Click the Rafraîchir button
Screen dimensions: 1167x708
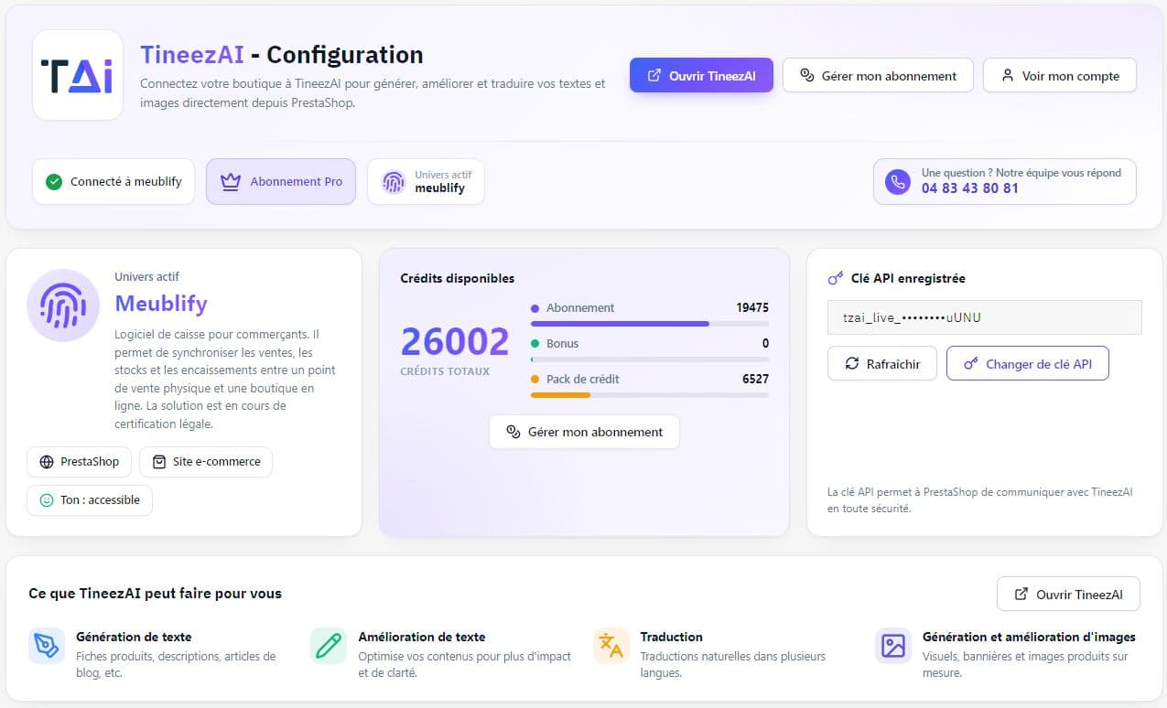point(882,363)
